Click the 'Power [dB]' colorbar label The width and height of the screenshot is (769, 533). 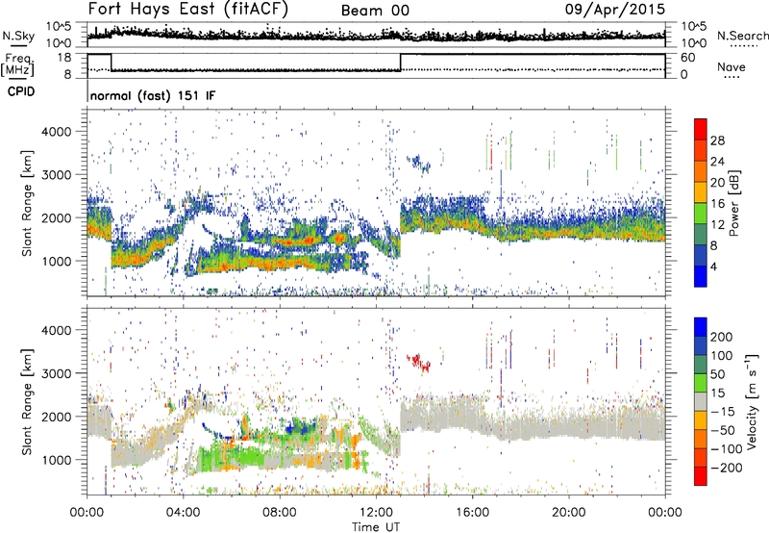pyautogui.click(x=734, y=203)
